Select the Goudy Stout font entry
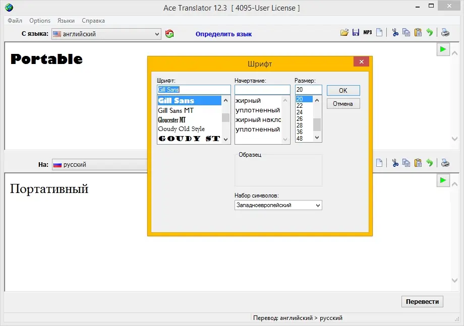Viewport: 464px width, 326px height. [190, 139]
